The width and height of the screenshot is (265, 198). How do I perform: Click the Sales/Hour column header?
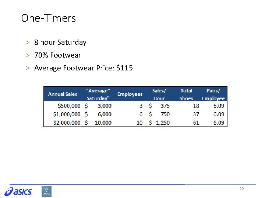click(x=159, y=94)
